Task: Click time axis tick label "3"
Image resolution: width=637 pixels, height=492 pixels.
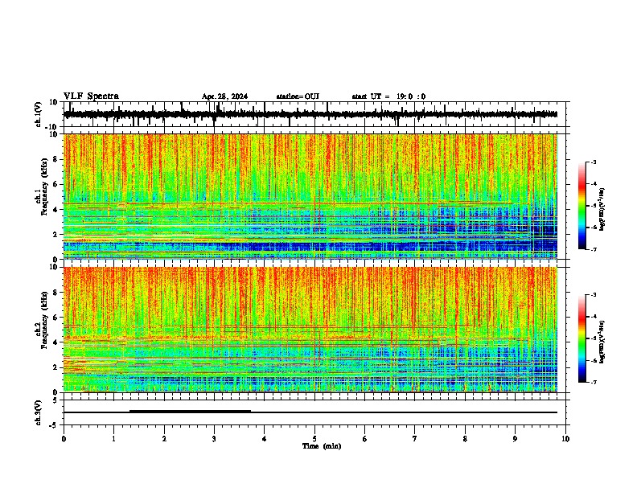Action: click(214, 439)
